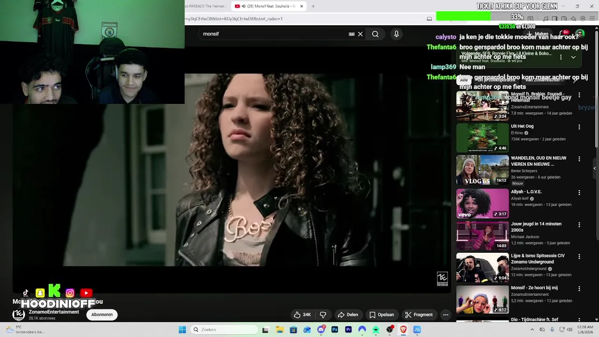599x337 pixels.
Task: Select the Monsif feat. Souhaila tab
Action: tap(269, 6)
